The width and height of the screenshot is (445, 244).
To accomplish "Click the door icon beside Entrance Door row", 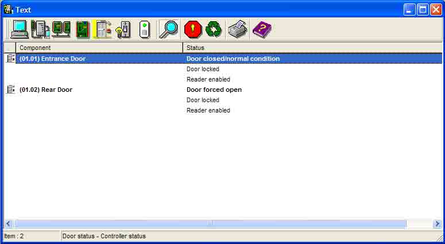I will pyautogui.click(x=11, y=59).
